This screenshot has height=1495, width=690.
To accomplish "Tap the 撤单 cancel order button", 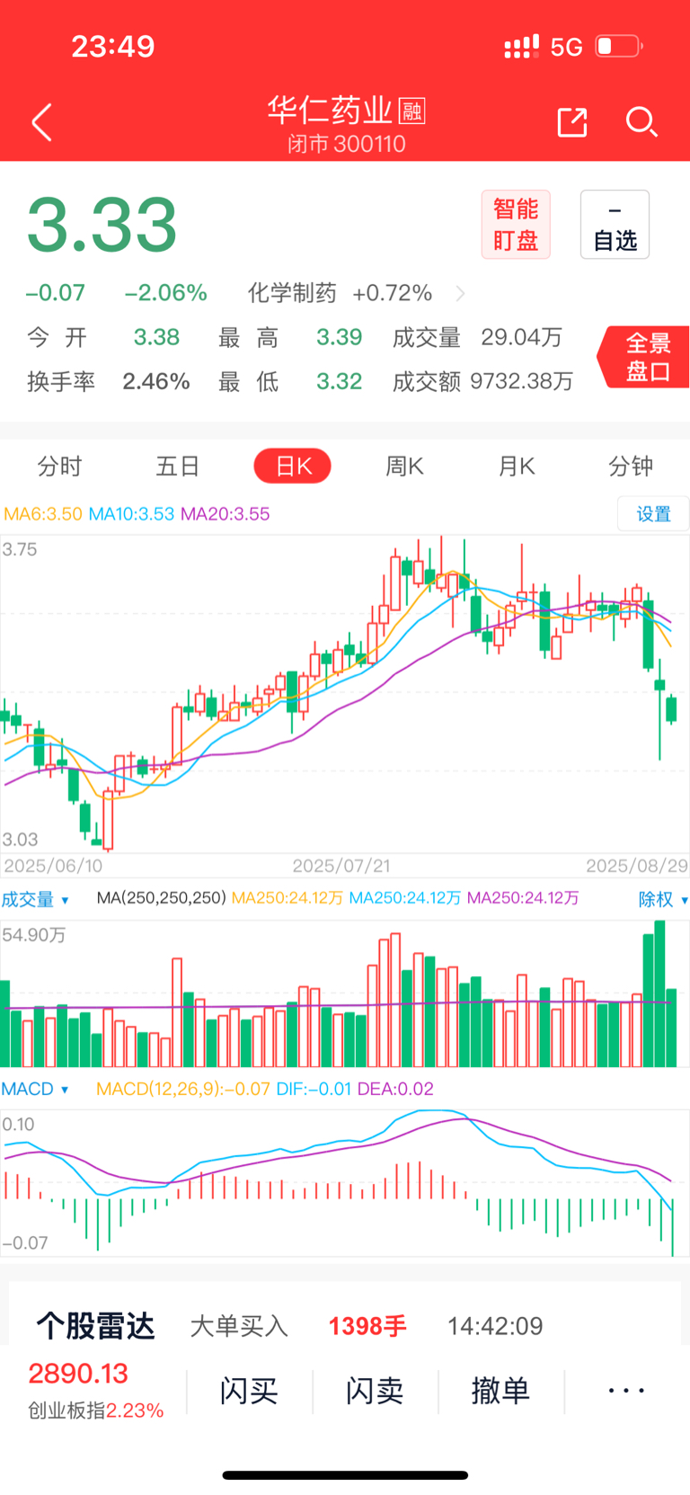I will point(500,1391).
